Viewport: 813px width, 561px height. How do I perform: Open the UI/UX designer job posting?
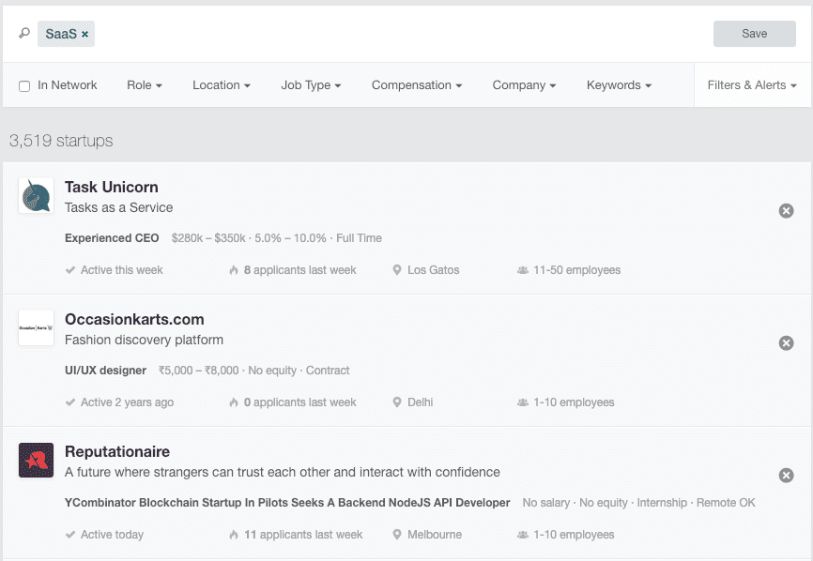[x=106, y=371]
